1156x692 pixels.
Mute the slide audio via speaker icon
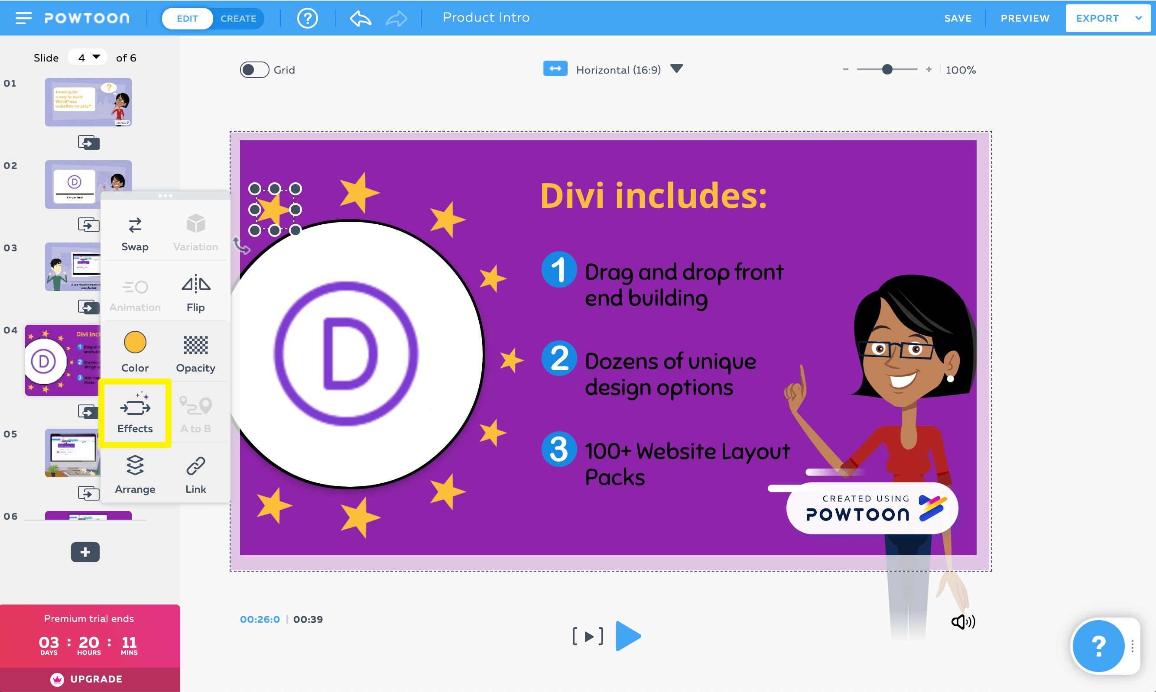(963, 621)
